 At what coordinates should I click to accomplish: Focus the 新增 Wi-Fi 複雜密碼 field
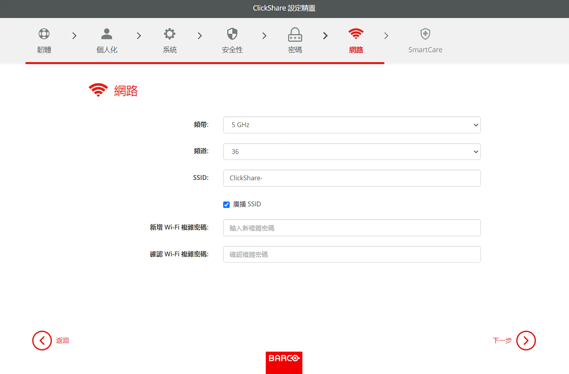pyautogui.click(x=352, y=228)
